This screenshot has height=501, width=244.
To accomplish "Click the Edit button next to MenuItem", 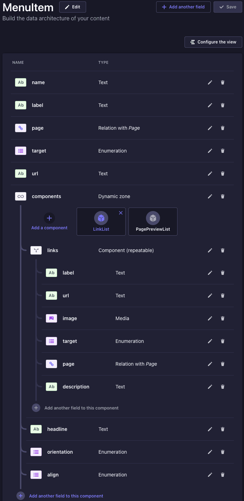I will [72, 7].
